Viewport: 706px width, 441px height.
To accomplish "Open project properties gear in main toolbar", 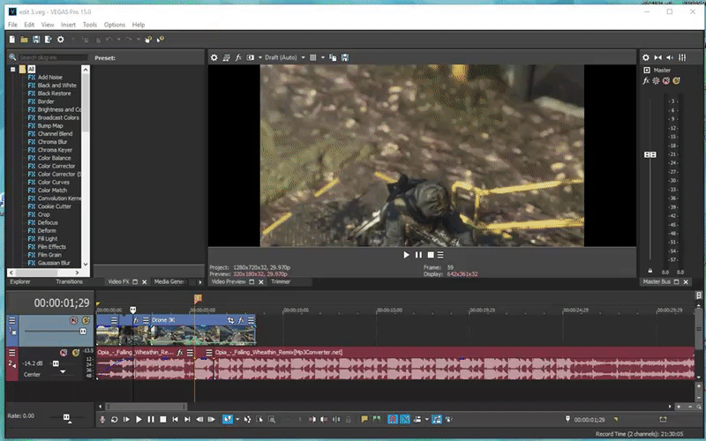I will pyautogui.click(x=60, y=40).
